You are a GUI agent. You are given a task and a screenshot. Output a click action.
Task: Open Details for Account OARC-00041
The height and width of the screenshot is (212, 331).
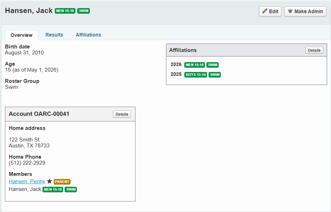click(121, 114)
